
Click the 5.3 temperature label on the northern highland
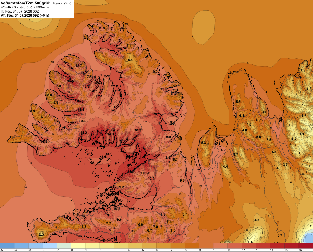pos(130,60)
